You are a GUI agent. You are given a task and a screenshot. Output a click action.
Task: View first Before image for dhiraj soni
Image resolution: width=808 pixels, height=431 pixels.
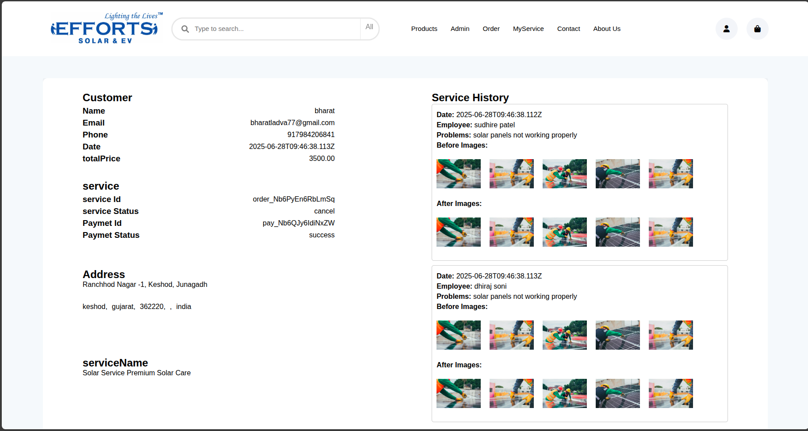(458, 335)
